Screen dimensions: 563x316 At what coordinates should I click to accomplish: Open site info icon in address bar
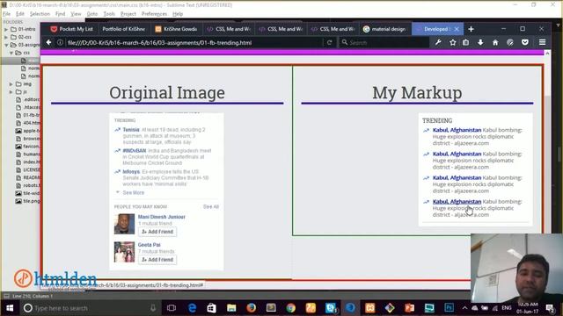coord(60,42)
